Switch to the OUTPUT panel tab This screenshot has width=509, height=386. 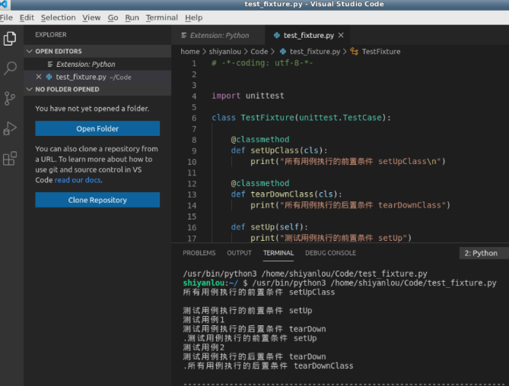pos(239,253)
